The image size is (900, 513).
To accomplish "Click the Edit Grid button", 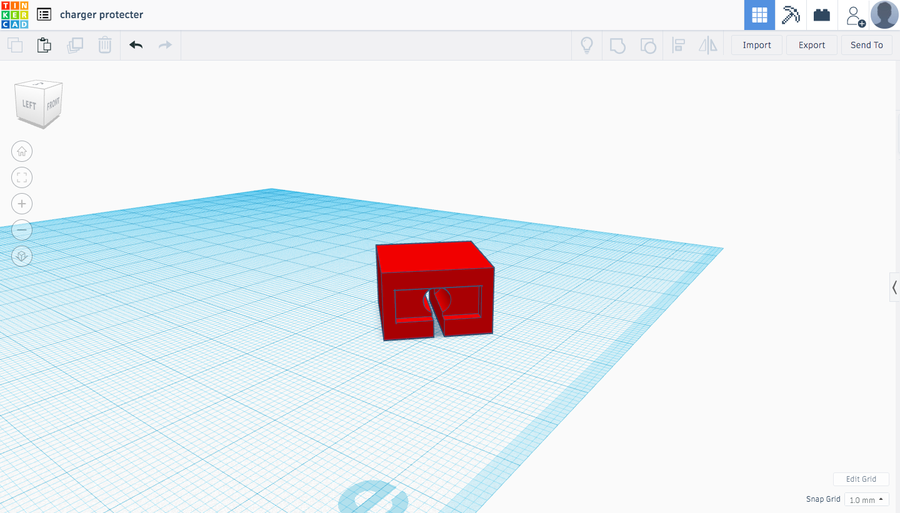I will click(x=861, y=479).
